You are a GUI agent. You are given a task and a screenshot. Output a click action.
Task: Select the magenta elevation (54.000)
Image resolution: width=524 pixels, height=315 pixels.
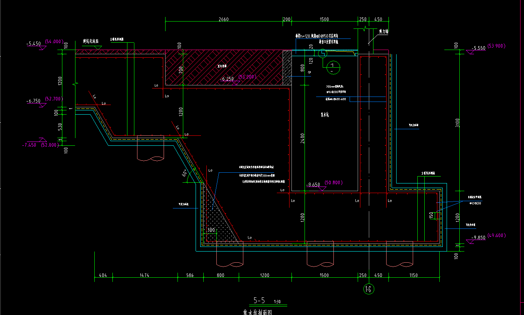[54, 41]
